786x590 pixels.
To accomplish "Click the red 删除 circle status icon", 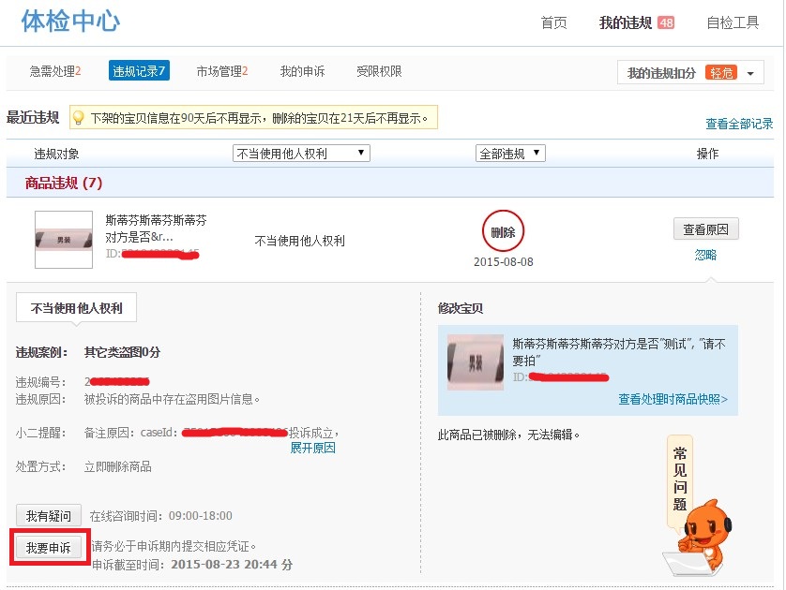I will (503, 231).
